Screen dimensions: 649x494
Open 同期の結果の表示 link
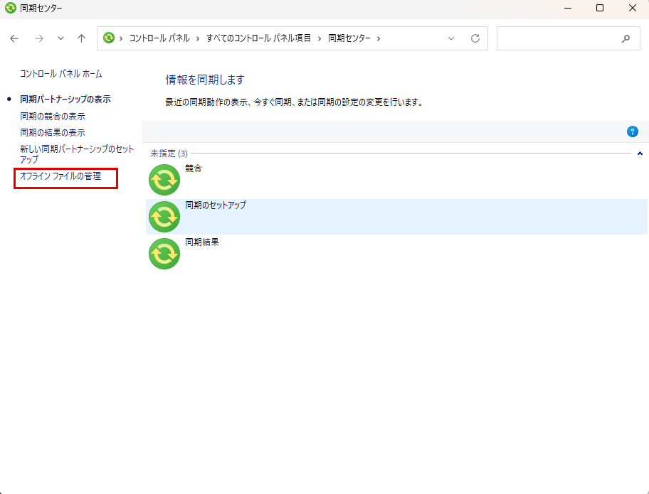coord(53,133)
